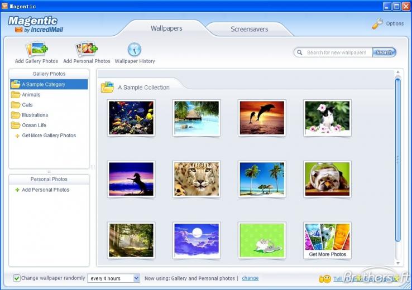Click the change link
Image resolution: width=412 pixels, height=290 pixels.
click(250, 278)
